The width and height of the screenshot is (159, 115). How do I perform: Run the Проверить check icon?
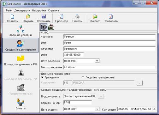pos(111,17)
